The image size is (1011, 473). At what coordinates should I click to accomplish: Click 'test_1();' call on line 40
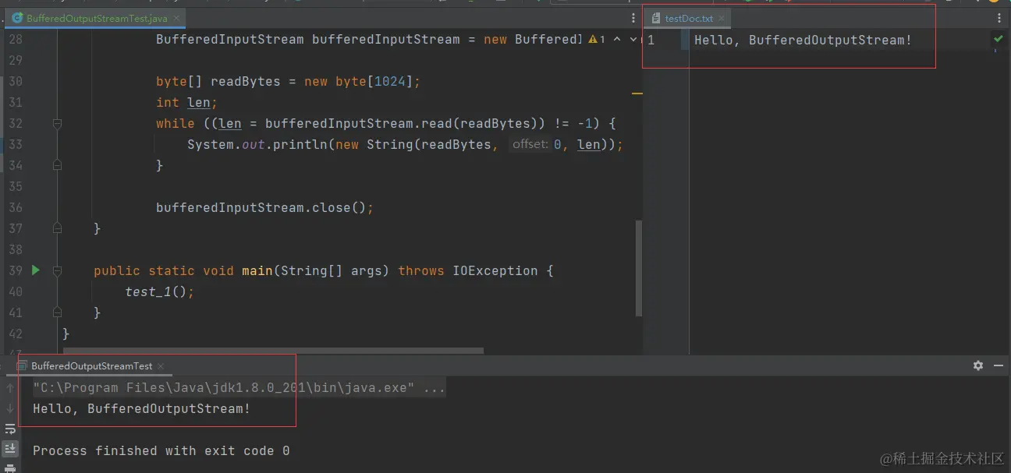[x=159, y=291]
